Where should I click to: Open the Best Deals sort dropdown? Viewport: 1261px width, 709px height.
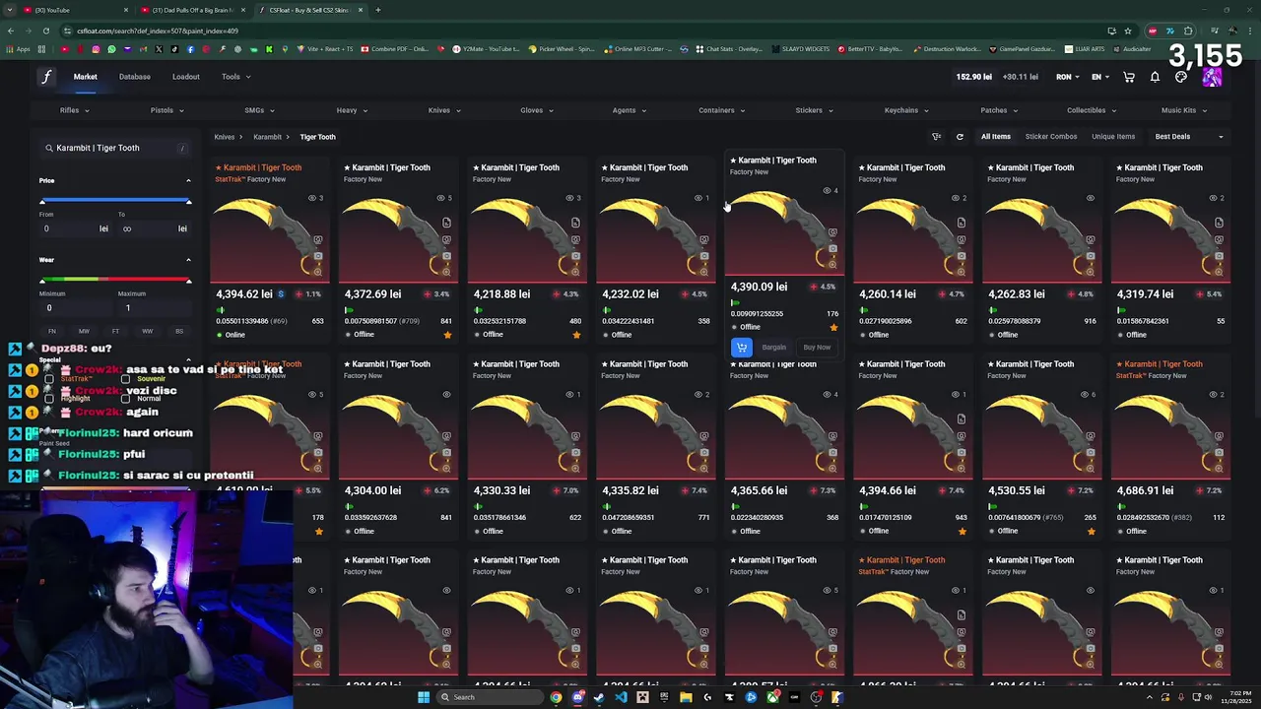coord(1189,137)
